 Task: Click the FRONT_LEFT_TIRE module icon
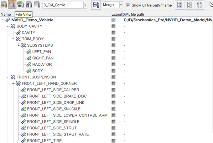[24, 141]
